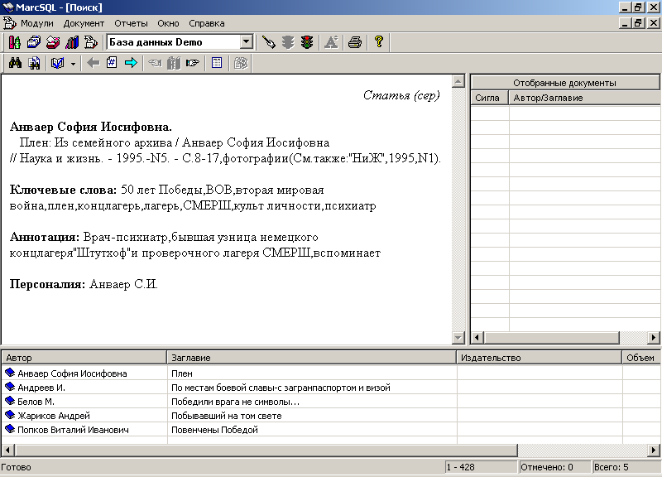This screenshot has width=662, height=477.
Task: Click up arrow of document pane scrollbar
Action: [458, 81]
